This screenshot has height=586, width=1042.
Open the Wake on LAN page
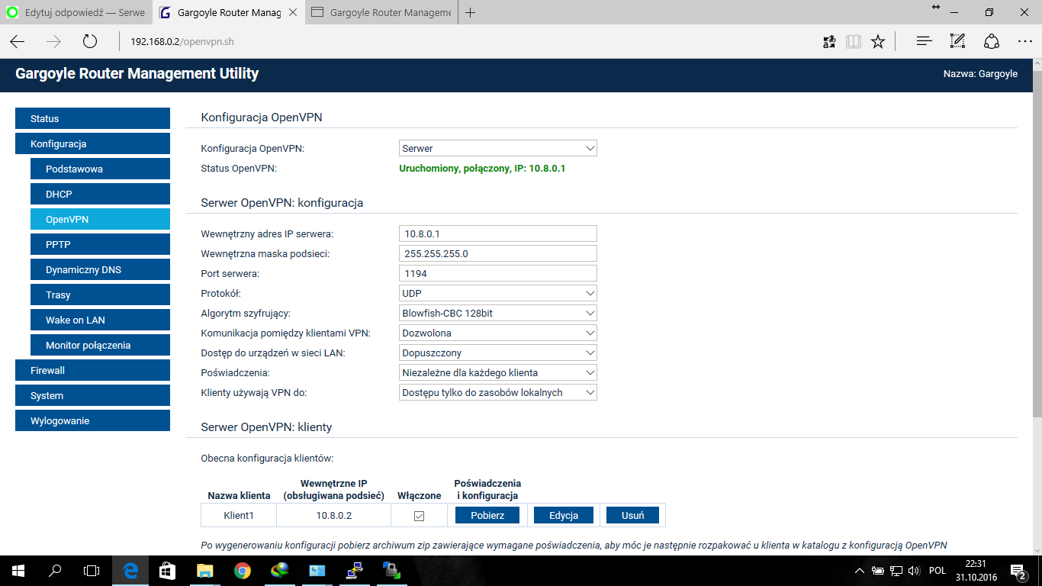point(100,320)
